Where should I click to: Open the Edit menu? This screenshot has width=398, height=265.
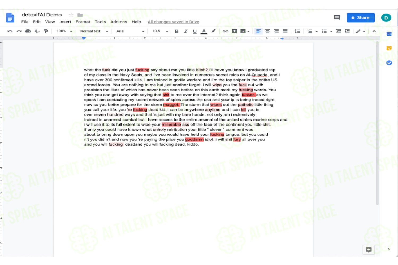point(37,22)
